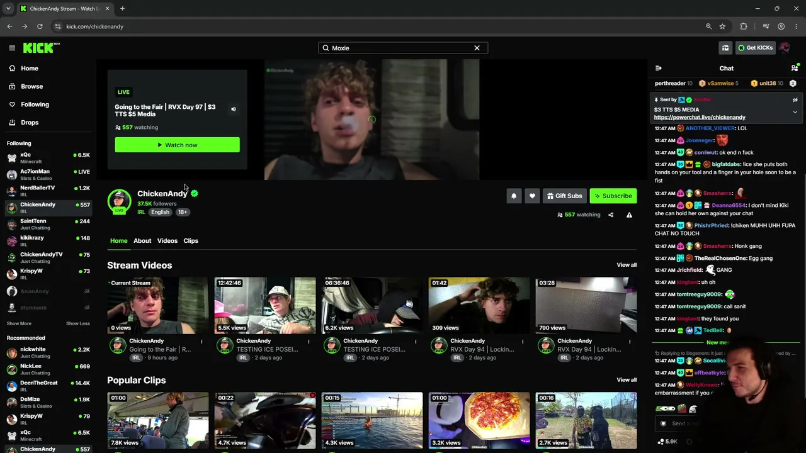This screenshot has height=453, width=806.
Task: Click the Get KICKs button
Action: (755, 48)
